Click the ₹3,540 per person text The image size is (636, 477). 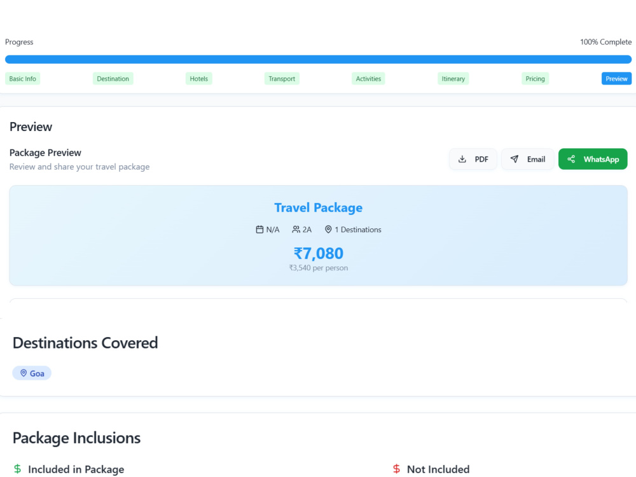pyautogui.click(x=319, y=268)
